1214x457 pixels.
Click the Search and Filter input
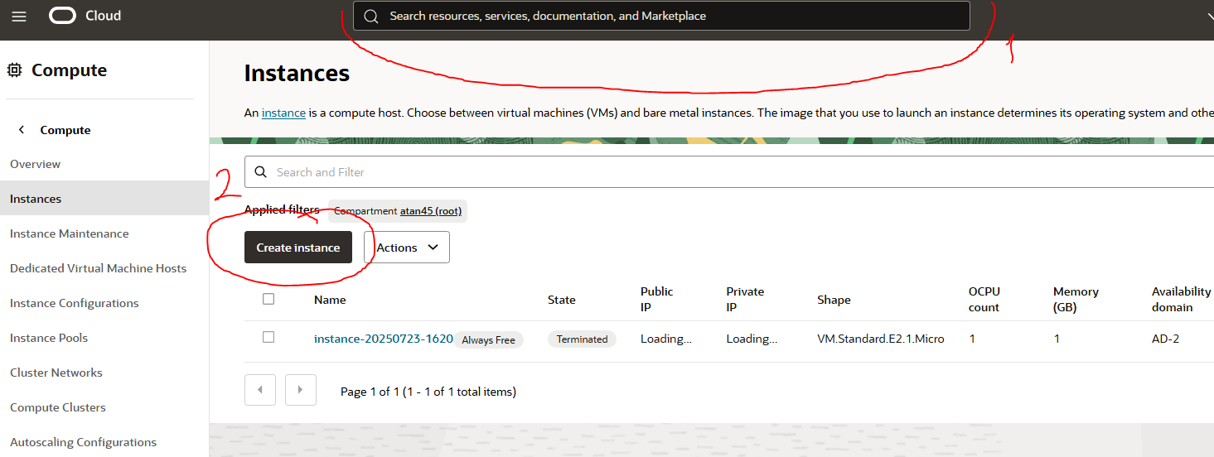(729, 172)
